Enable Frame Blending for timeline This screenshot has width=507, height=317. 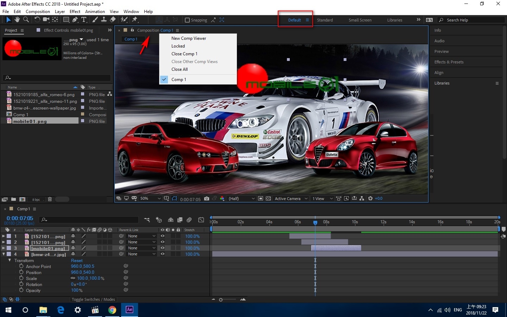click(x=180, y=220)
